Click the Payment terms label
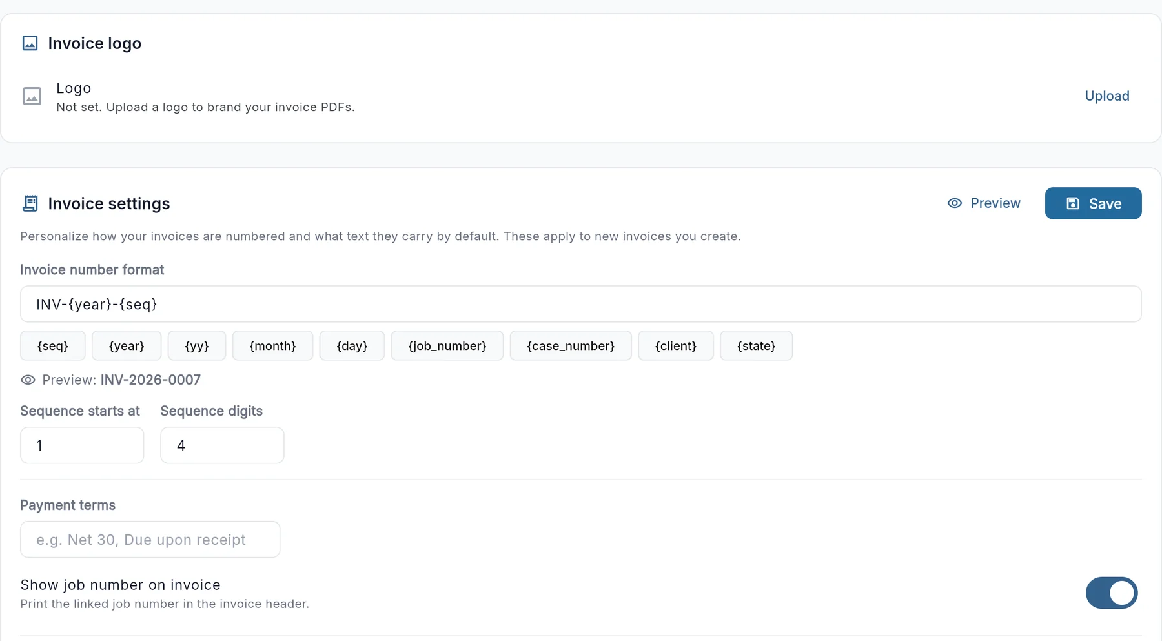This screenshot has height=641, width=1162. pyautogui.click(x=68, y=505)
